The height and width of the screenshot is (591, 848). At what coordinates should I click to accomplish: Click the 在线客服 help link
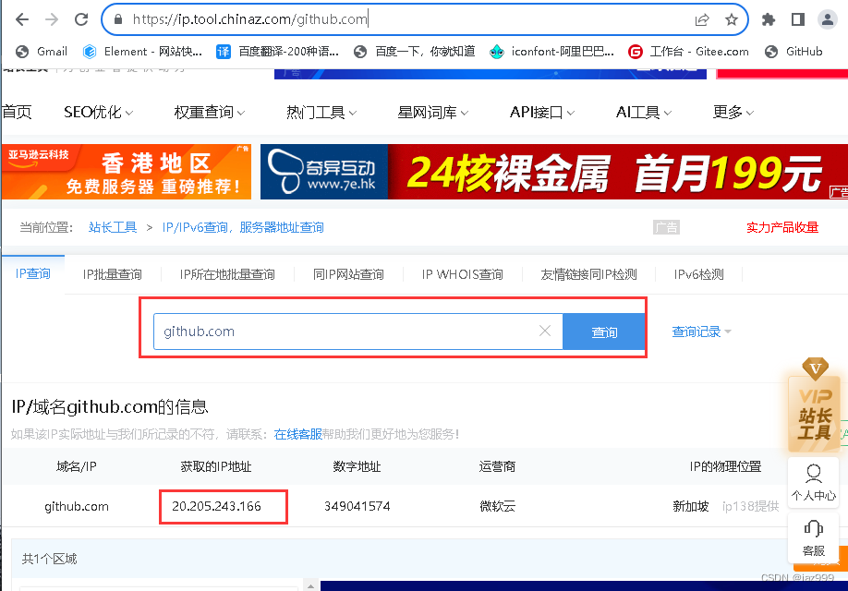point(298,434)
